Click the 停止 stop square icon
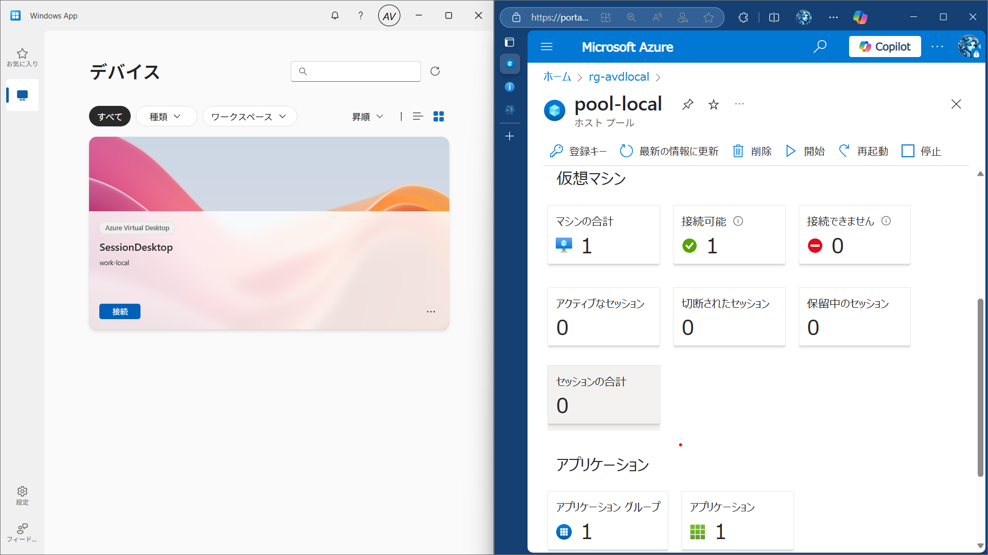 [x=908, y=151]
